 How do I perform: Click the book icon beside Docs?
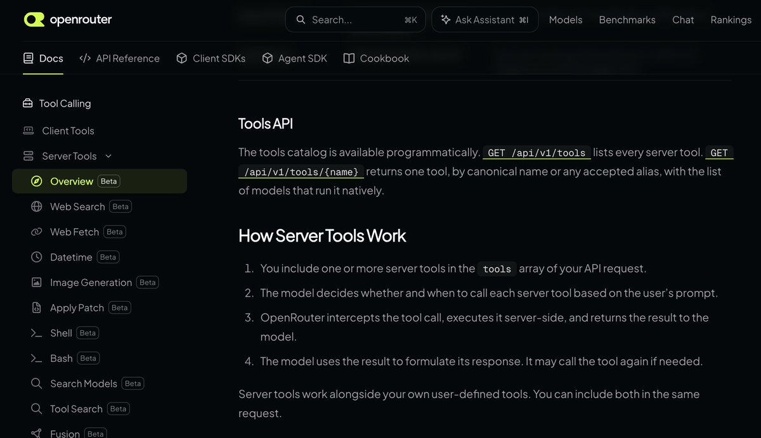pyautogui.click(x=28, y=58)
